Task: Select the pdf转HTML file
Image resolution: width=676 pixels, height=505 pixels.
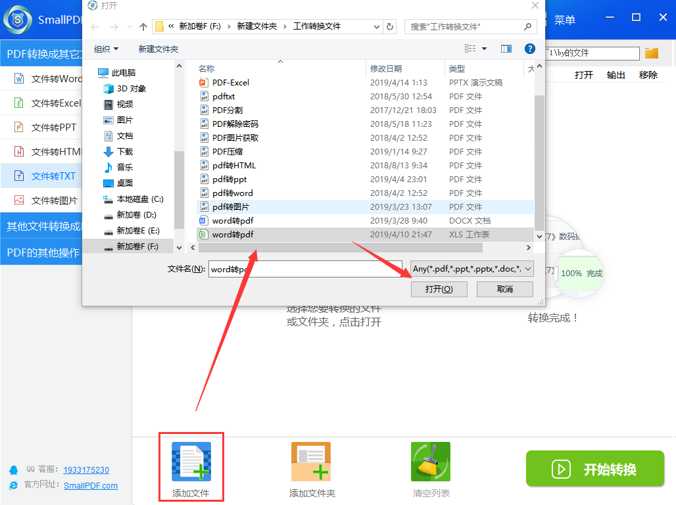Action: coord(365,165)
